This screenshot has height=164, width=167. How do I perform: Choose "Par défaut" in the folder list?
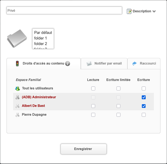point(43,33)
